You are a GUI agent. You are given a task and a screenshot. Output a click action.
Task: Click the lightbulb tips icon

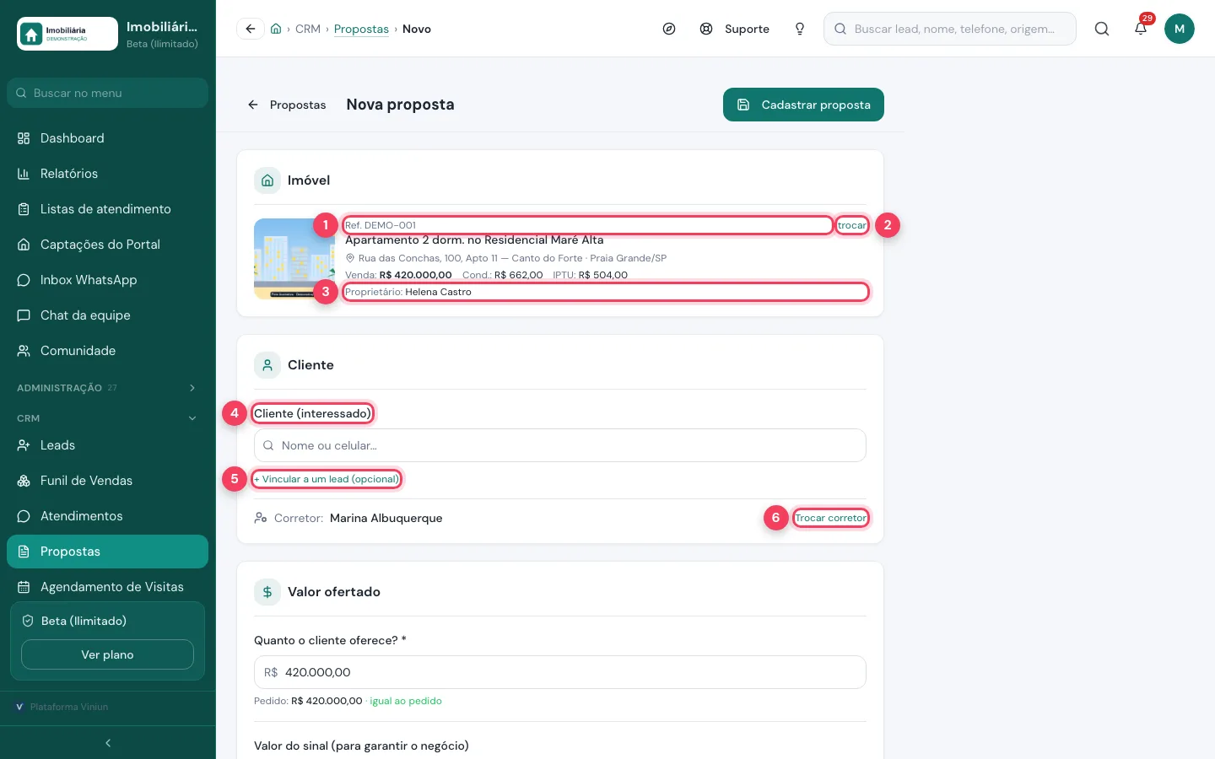coord(800,29)
